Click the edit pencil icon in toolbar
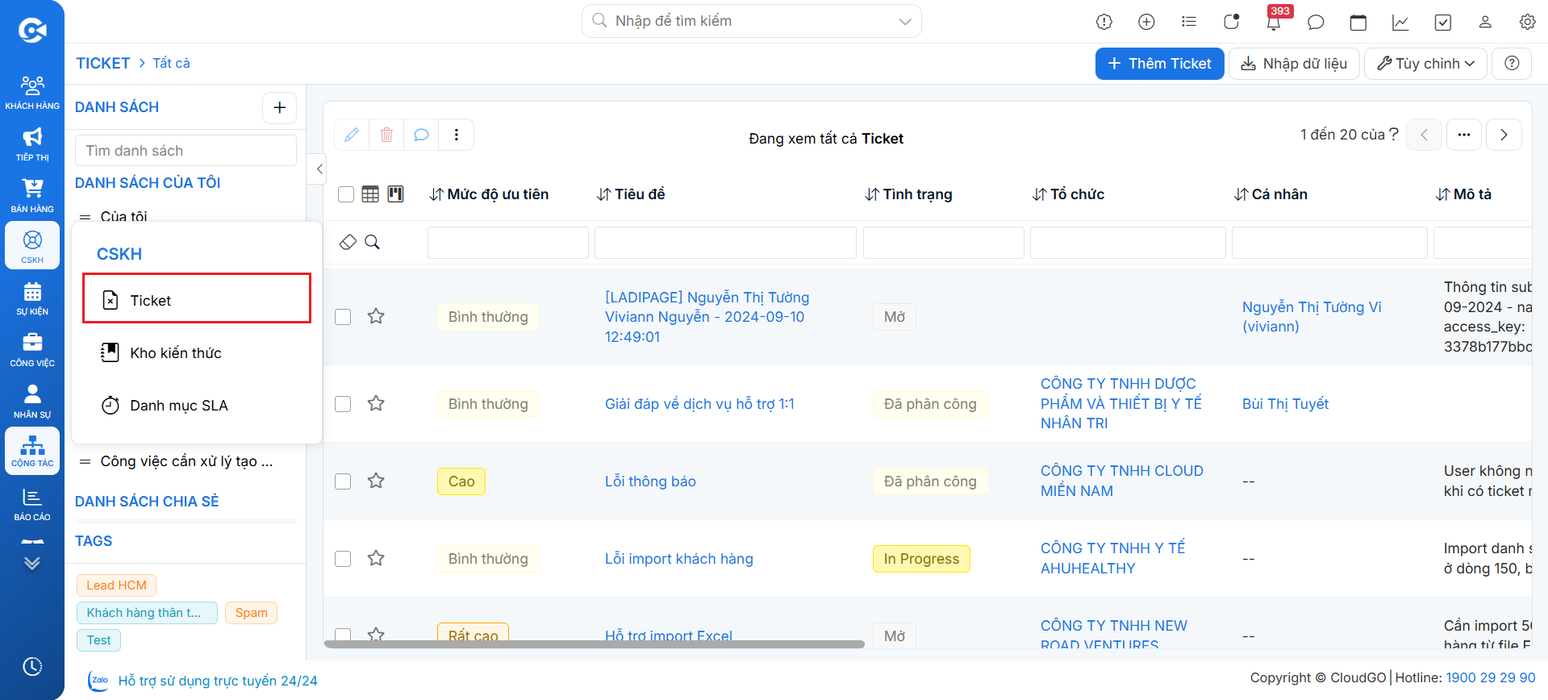This screenshot has height=700, width=1548. (352, 135)
